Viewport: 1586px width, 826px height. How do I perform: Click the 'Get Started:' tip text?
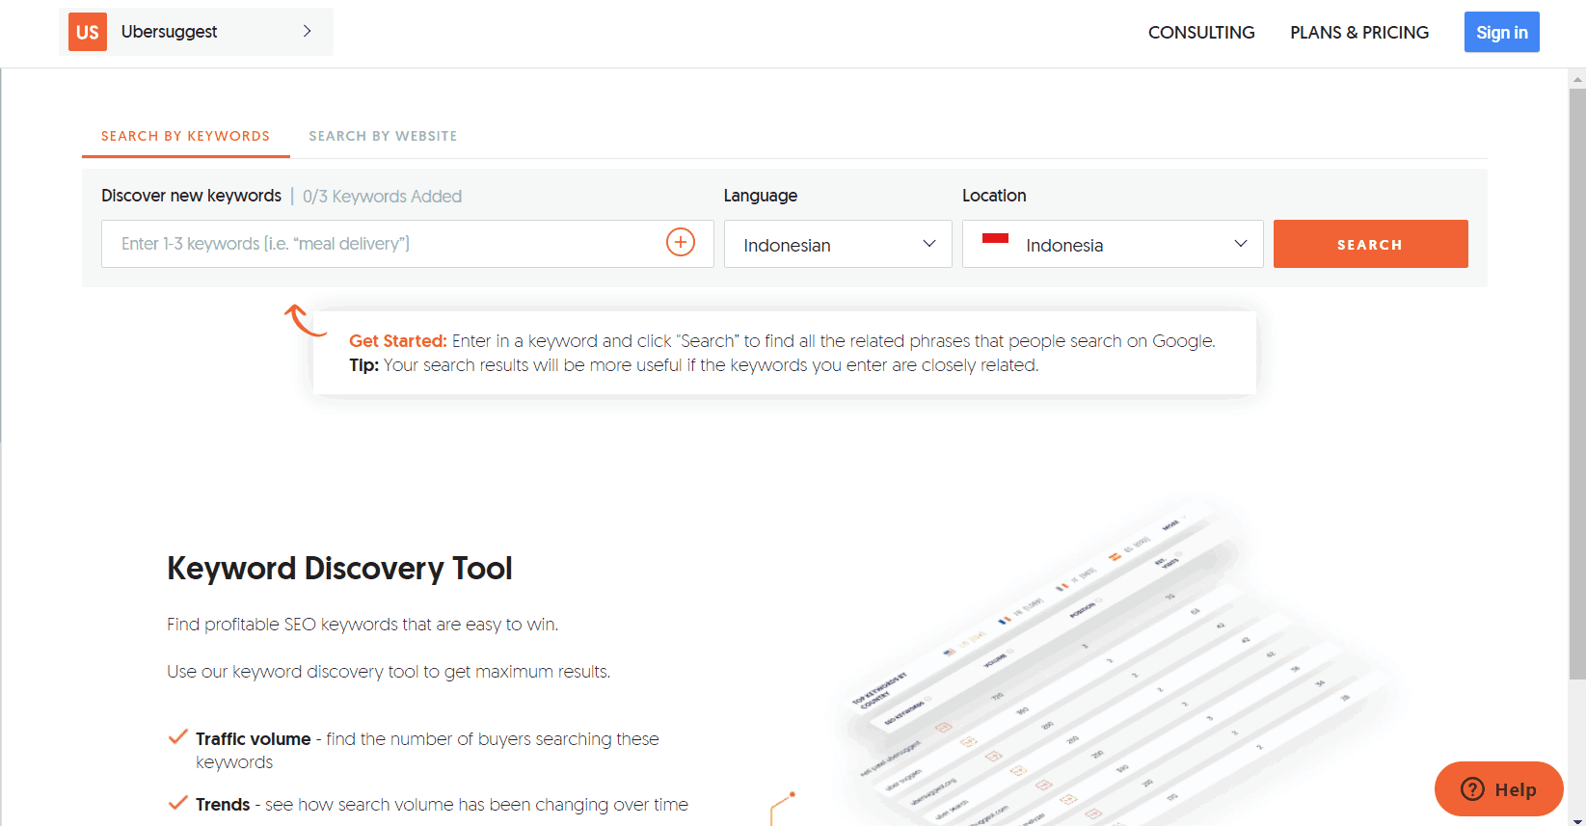[397, 341]
